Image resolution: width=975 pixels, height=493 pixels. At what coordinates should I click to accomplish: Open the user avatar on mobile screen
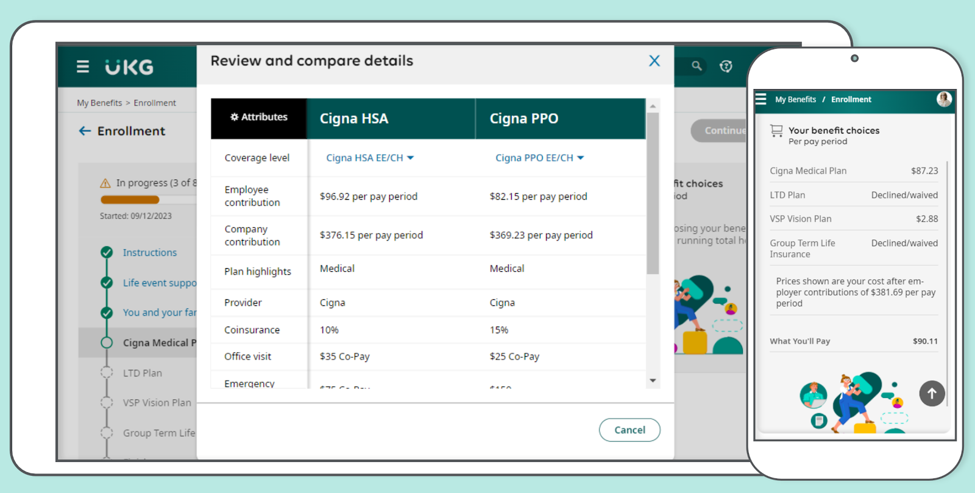[x=944, y=99]
